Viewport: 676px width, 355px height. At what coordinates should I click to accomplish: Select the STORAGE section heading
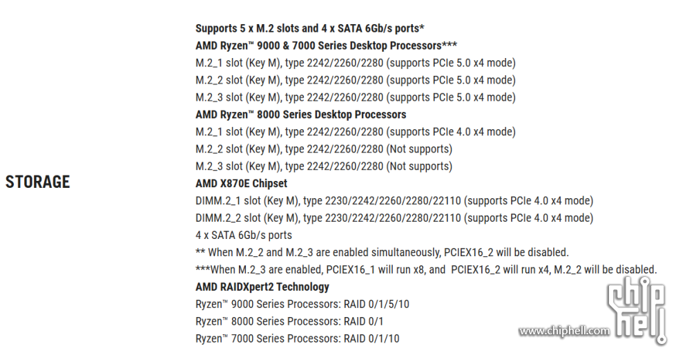(37, 182)
